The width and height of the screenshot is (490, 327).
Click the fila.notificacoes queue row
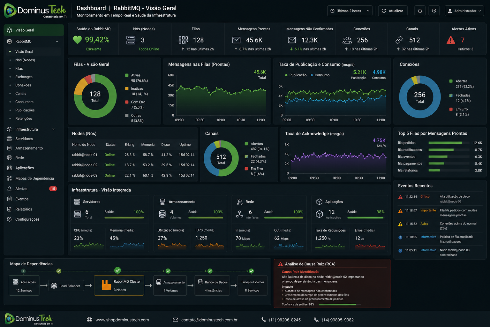click(440, 150)
